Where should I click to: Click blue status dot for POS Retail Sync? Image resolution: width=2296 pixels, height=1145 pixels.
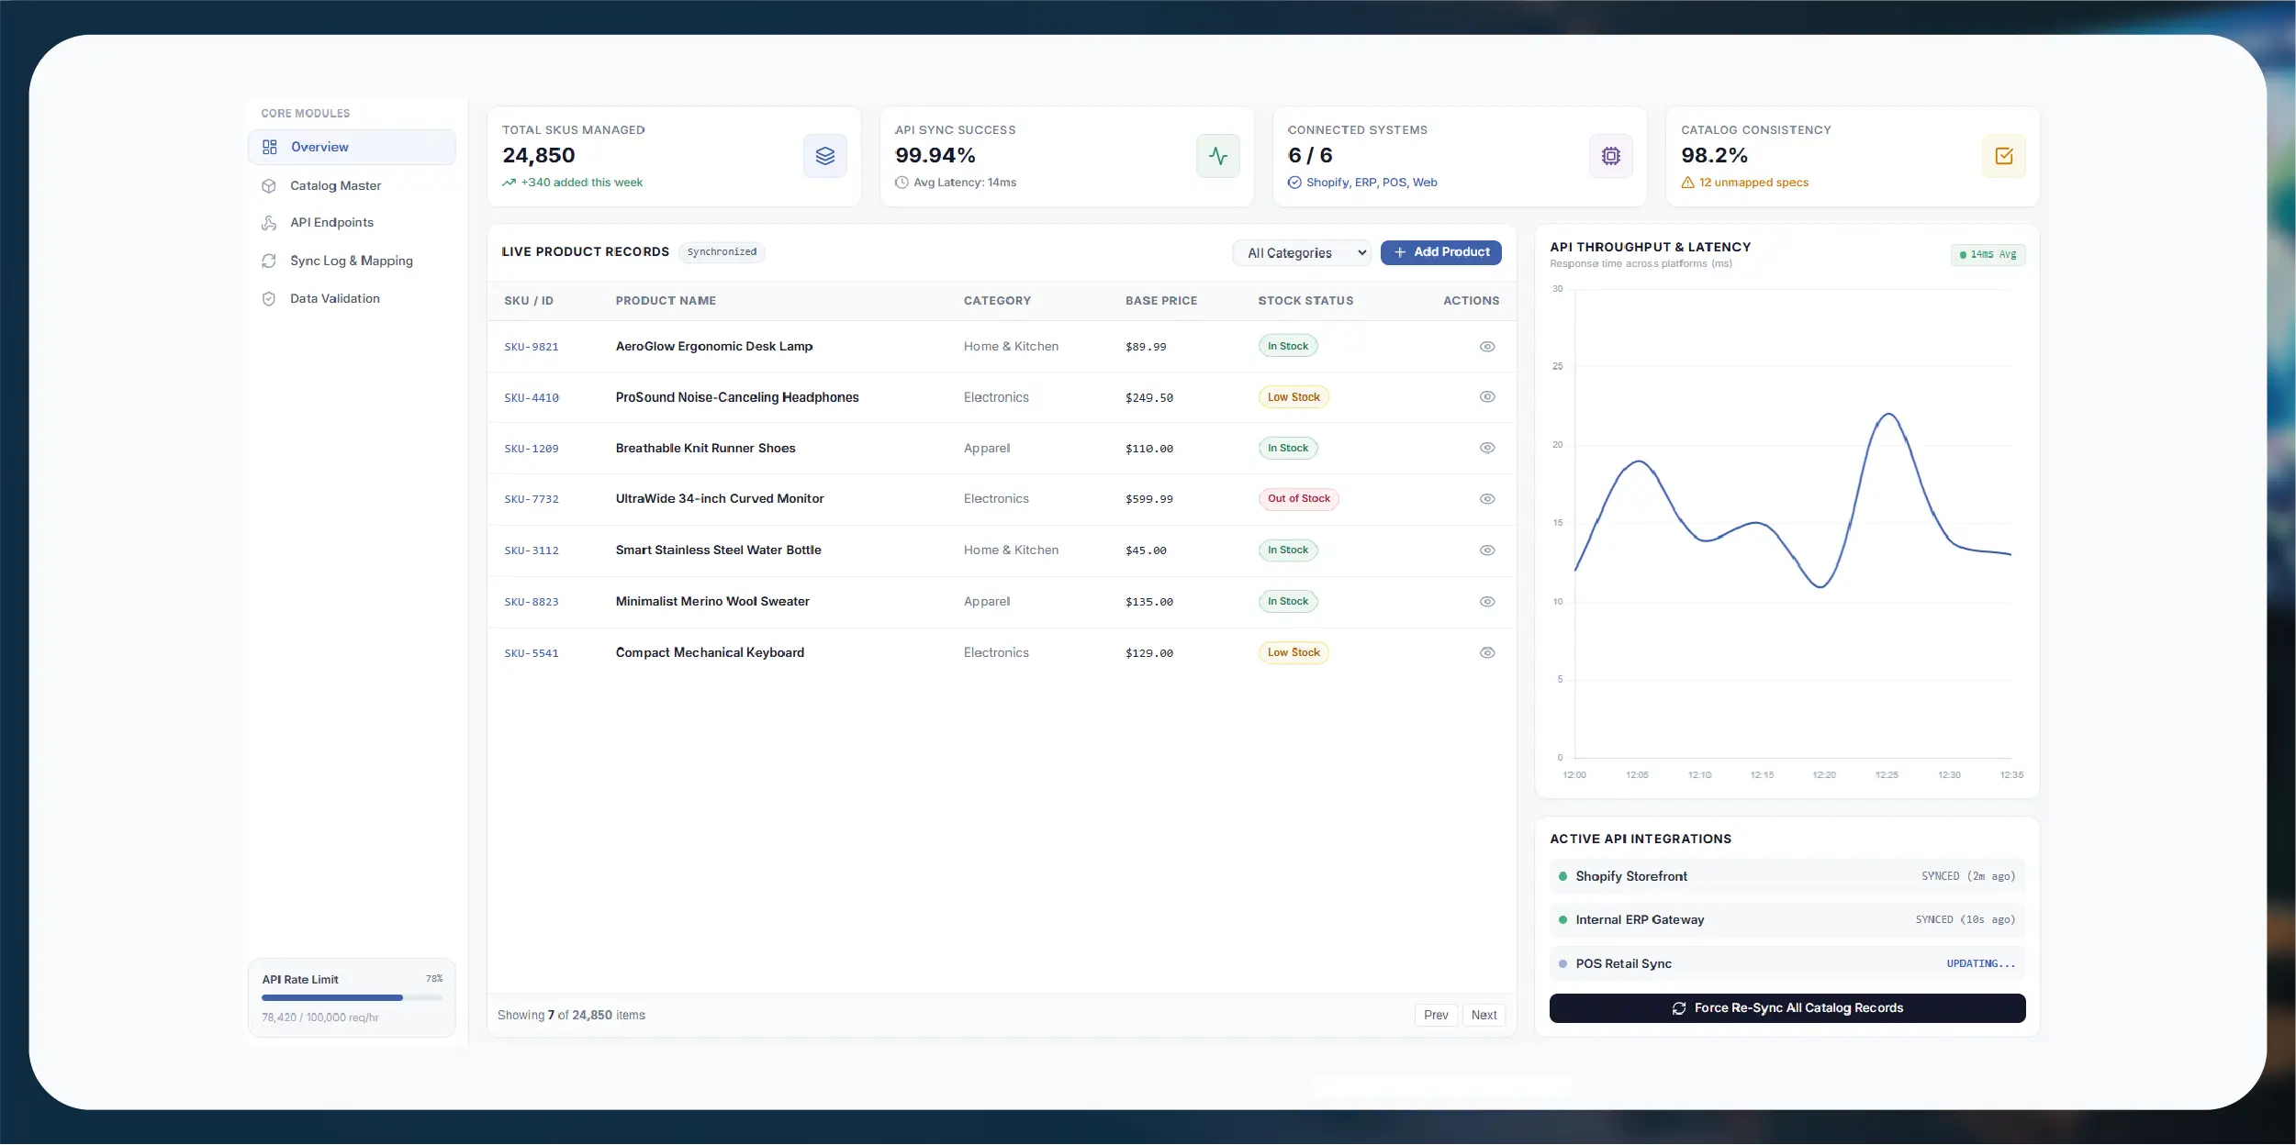(x=1562, y=964)
